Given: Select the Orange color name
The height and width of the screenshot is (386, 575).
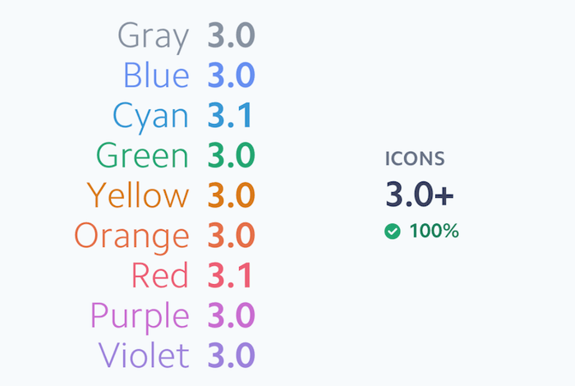Looking at the screenshot, I should tap(131, 236).
